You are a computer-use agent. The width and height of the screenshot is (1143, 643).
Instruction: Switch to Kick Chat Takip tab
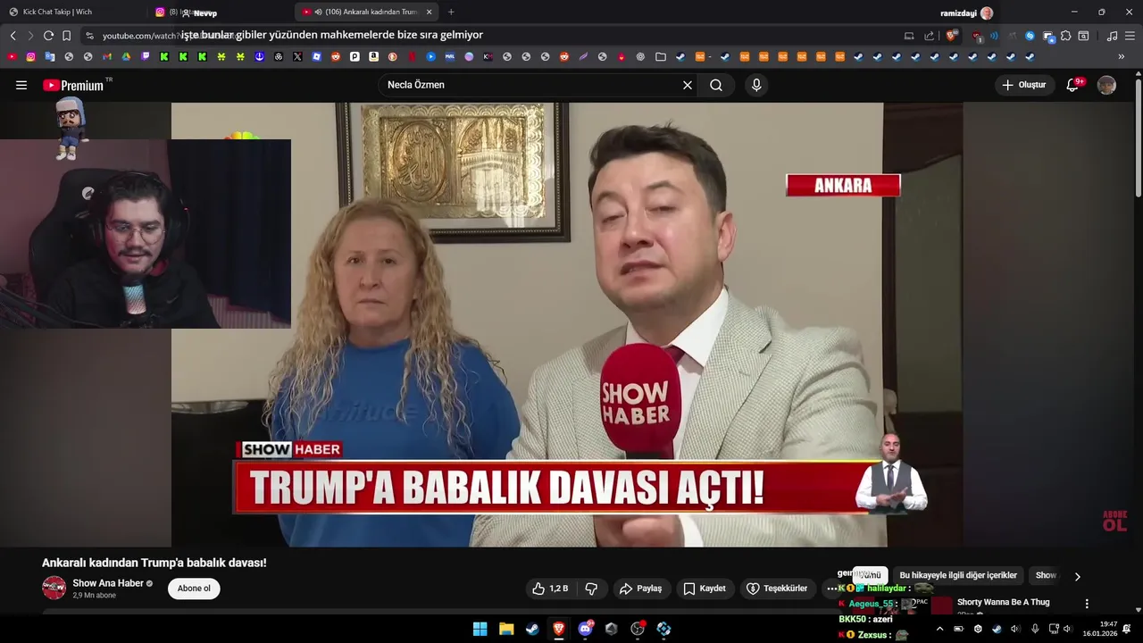coord(71,12)
